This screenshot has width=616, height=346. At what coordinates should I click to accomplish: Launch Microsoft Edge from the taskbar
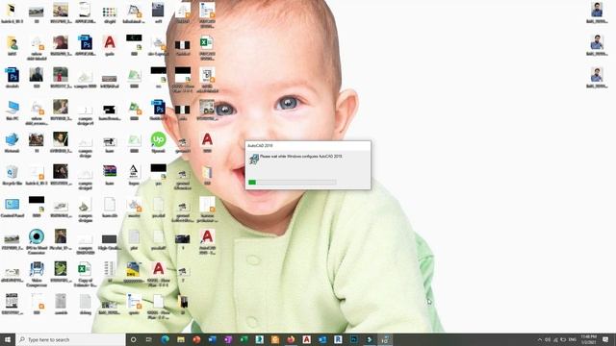point(165,339)
